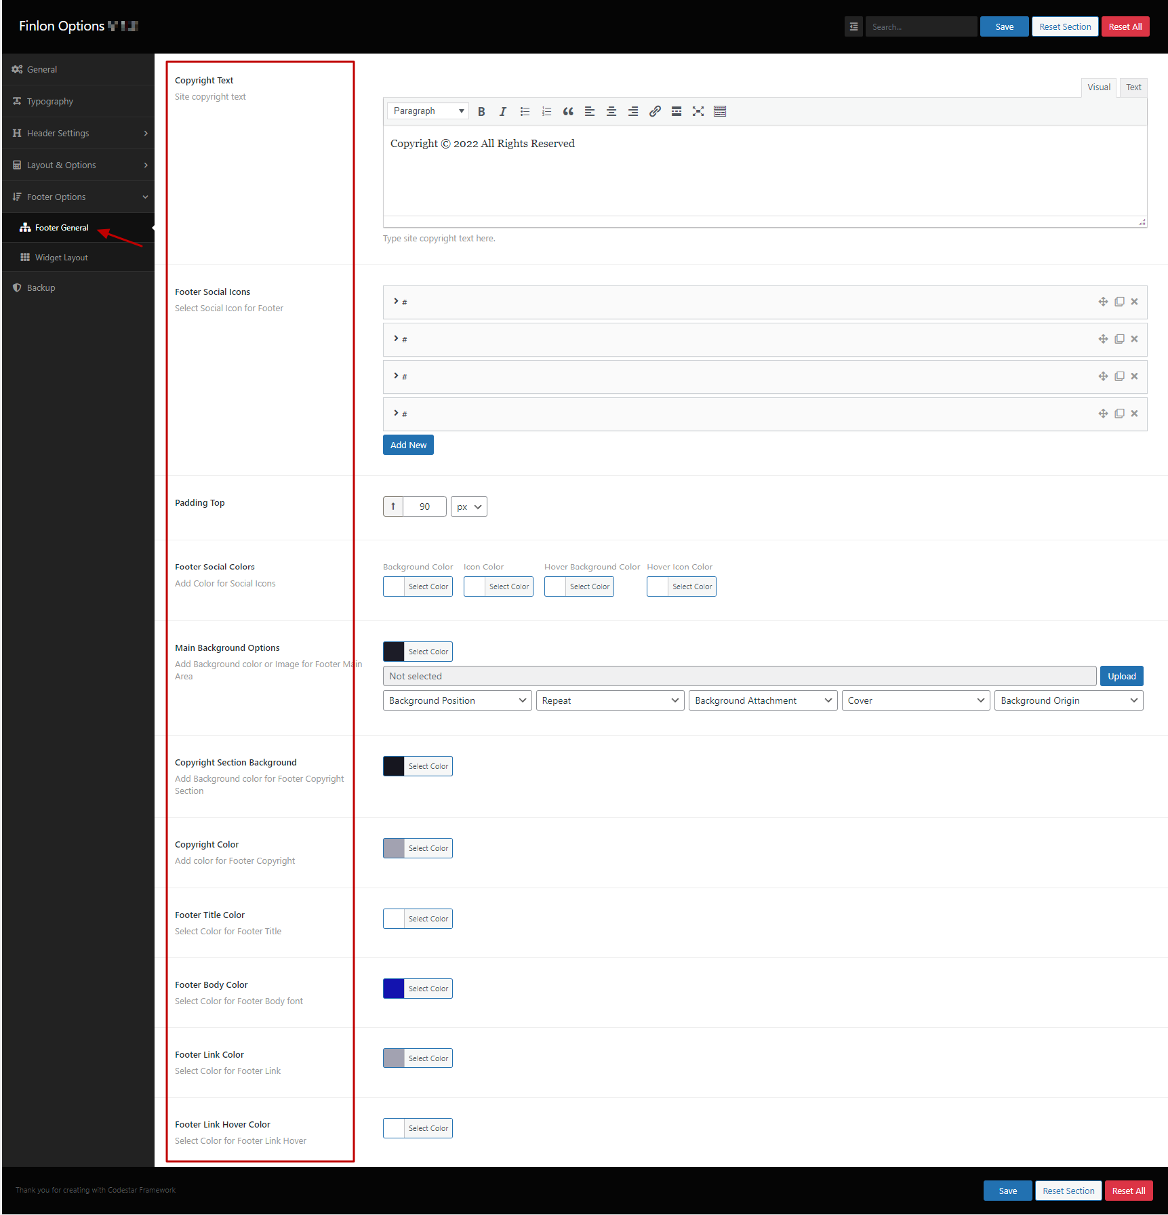
Task: Expand the first social icon item
Action: (x=397, y=302)
